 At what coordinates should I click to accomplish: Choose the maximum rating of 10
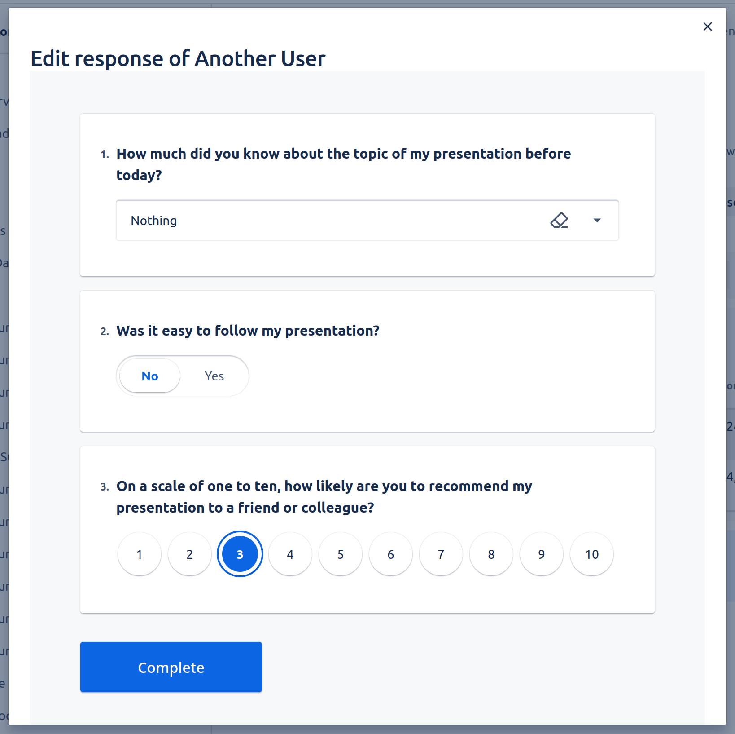coord(591,554)
